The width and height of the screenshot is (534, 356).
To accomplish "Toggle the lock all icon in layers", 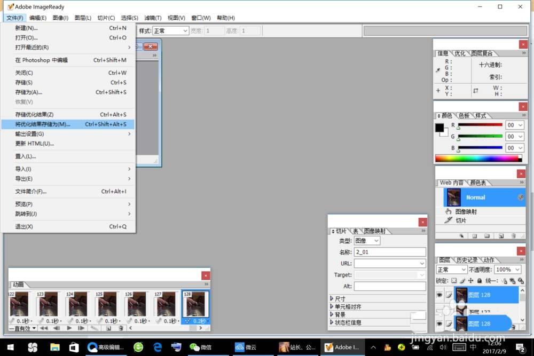I will point(479,281).
